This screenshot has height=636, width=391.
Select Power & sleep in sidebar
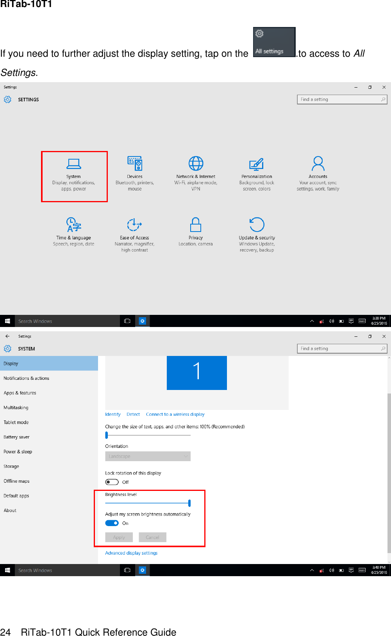pos(49,451)
